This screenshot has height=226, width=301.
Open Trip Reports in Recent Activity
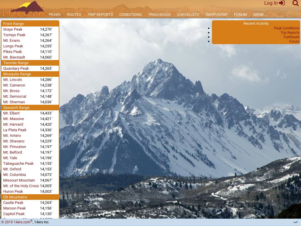290,32
